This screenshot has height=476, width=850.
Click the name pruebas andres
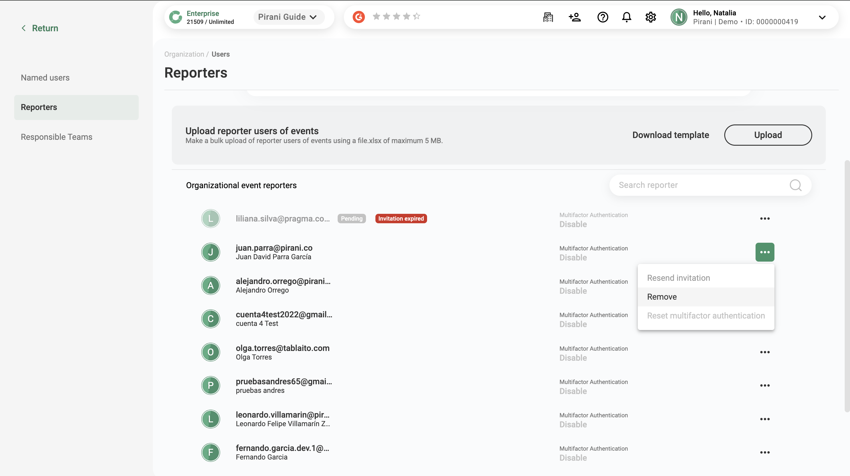click(260, 390)
